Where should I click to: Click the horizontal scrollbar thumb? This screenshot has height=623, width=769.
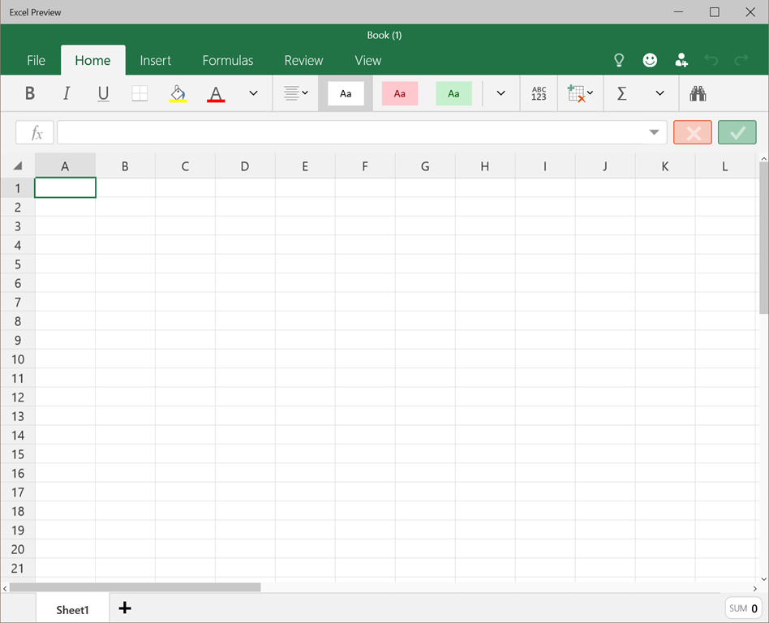(x=135, y=587)
